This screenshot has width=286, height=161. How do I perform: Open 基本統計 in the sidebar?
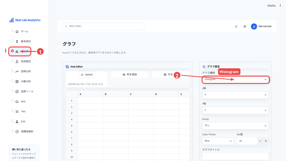pyautogui.click(x=26, y=41)
